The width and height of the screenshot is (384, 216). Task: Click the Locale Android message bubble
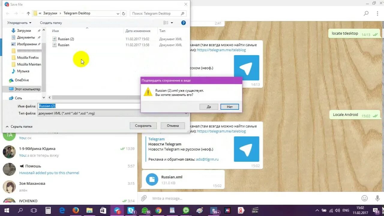(x=355, y=115)
